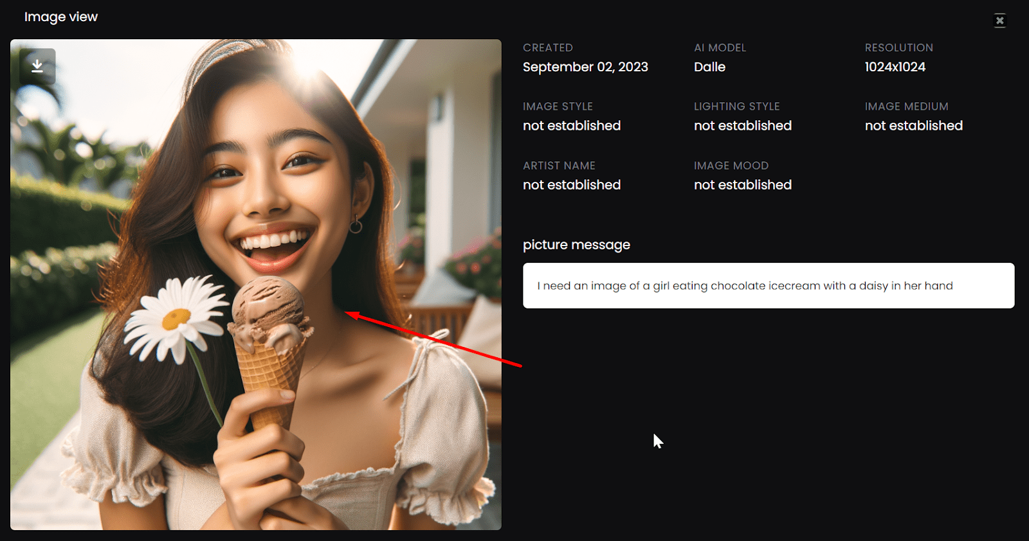The height and width of the screenshot is (541, 1029).
Task: Download the generated image
Action: pos(37,66)
